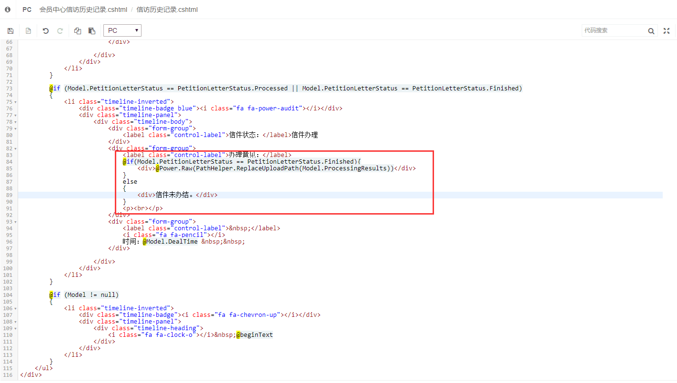The height and width of the screenshot is (383, 677).
Task: Click the document icon next to save
Action: [28, 31]
